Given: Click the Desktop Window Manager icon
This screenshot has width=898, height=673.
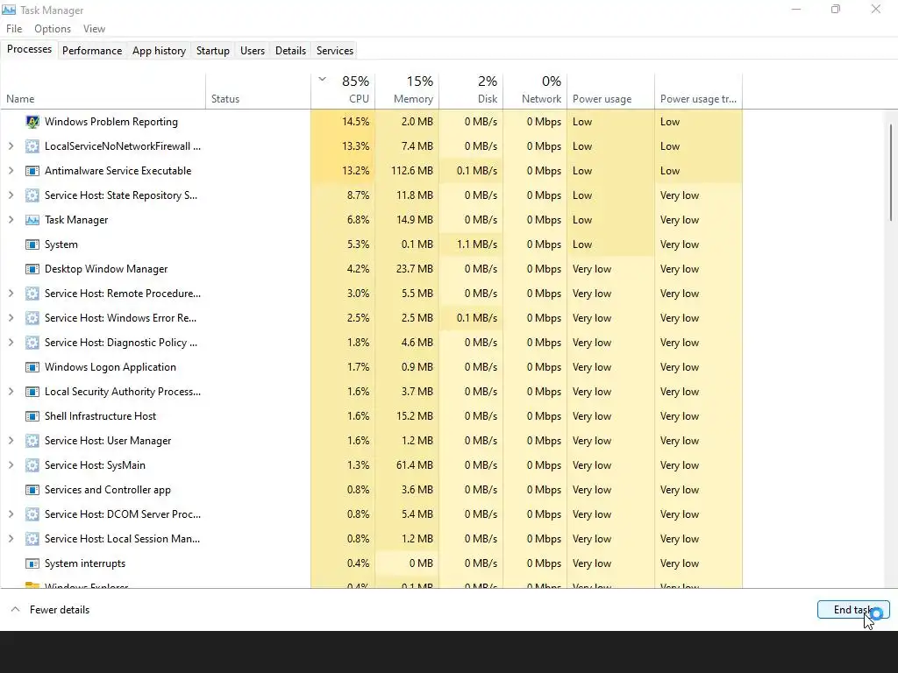Looking at the screenshot, I should click(32, 269).
